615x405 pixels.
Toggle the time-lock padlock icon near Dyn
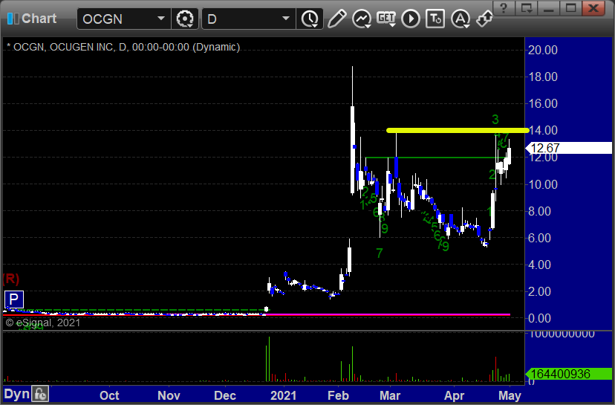40,394
